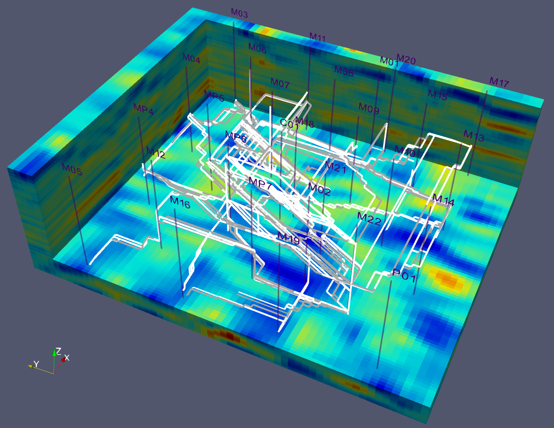The image size is (554, 428).
Task: Click the M12 well label
Action: tap(156, 153)
